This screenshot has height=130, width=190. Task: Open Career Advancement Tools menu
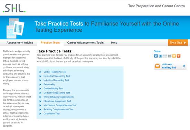pos(85,43)
